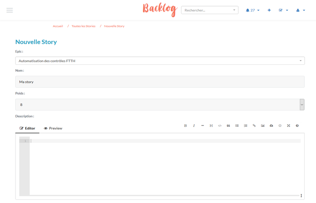Open the notifications dropdown showing 27
Screen dimensions: 316x203
click(x=252, y=10)
